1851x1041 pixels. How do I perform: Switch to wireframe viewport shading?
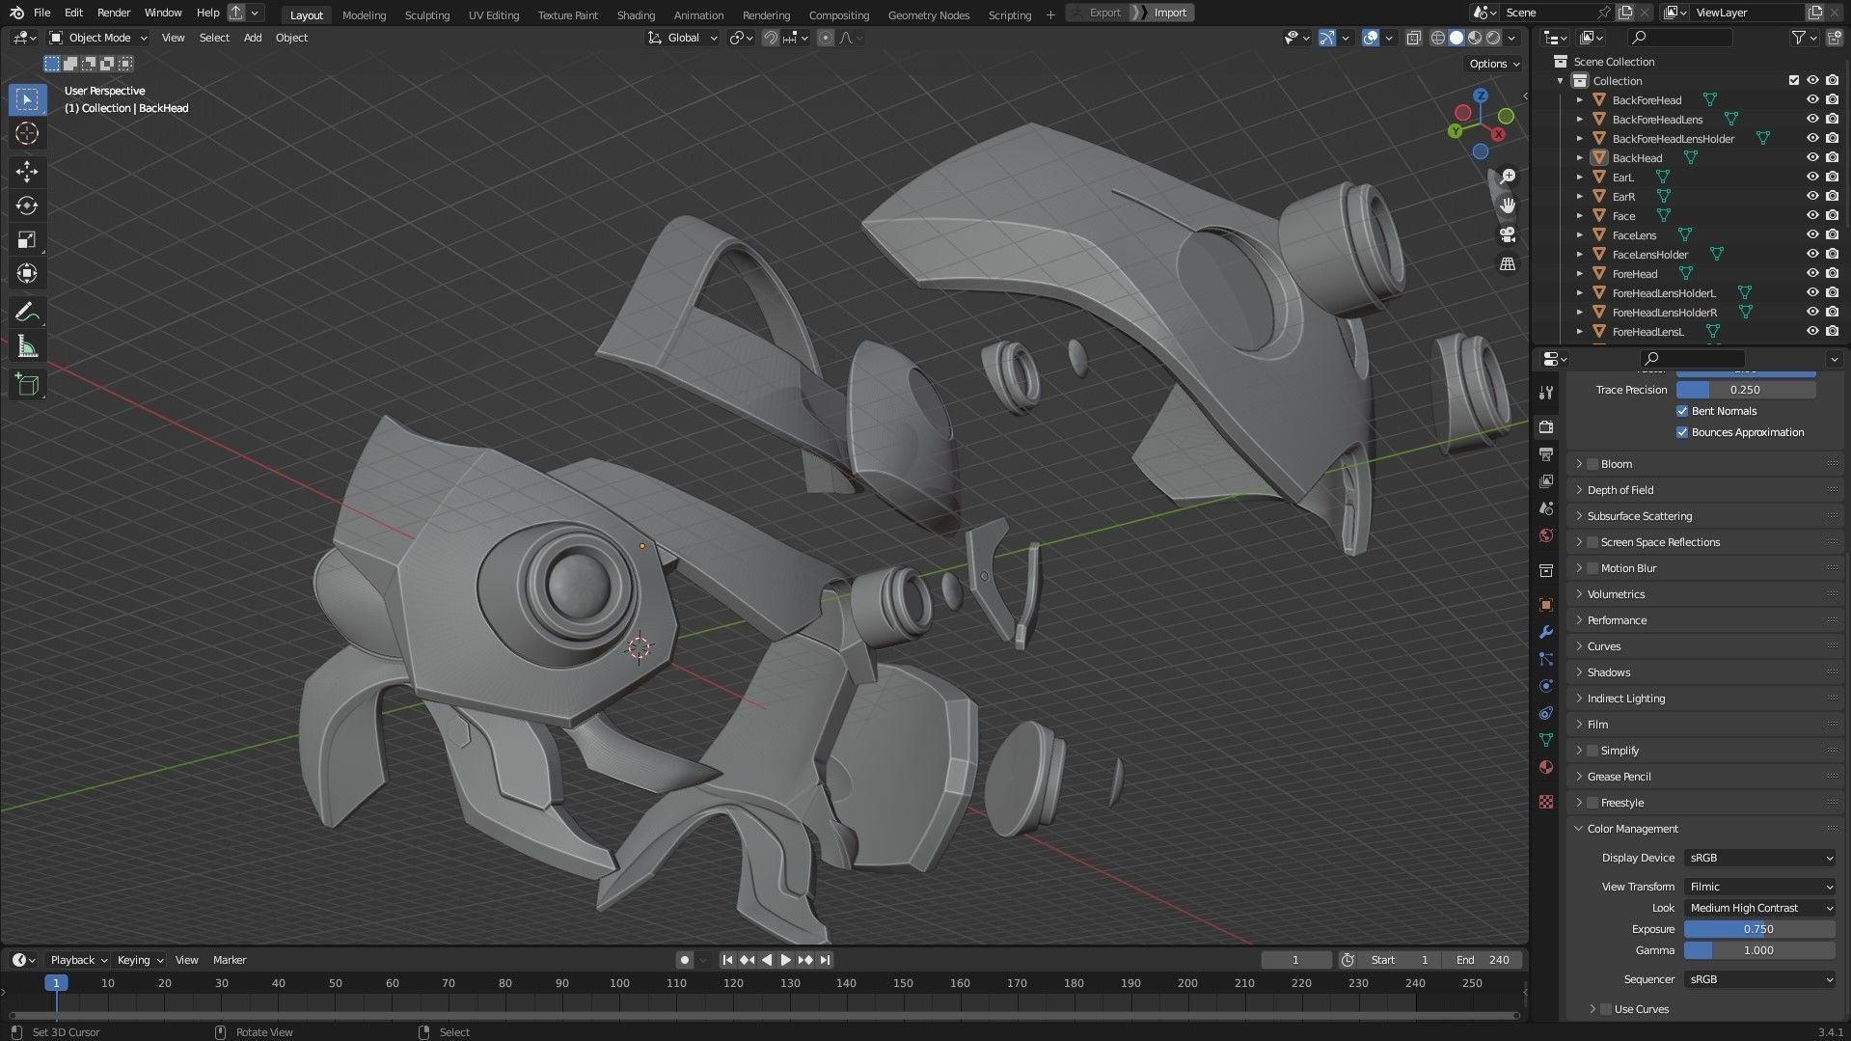pos(1437,38)
